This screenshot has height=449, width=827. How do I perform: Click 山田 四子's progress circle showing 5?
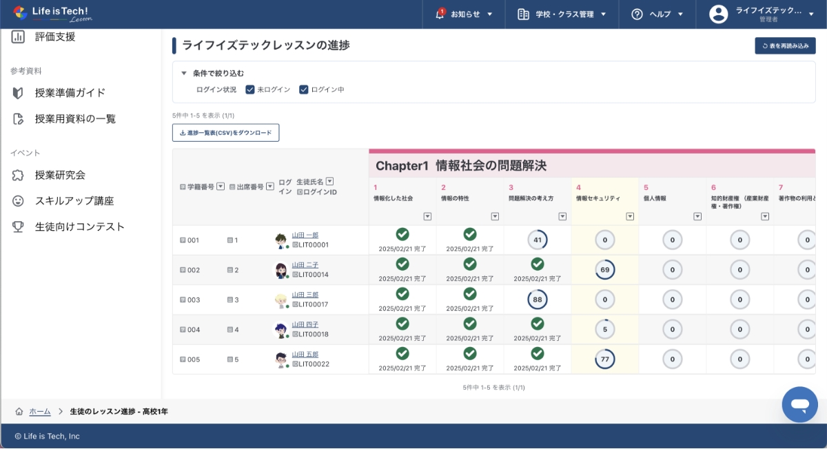605,329
